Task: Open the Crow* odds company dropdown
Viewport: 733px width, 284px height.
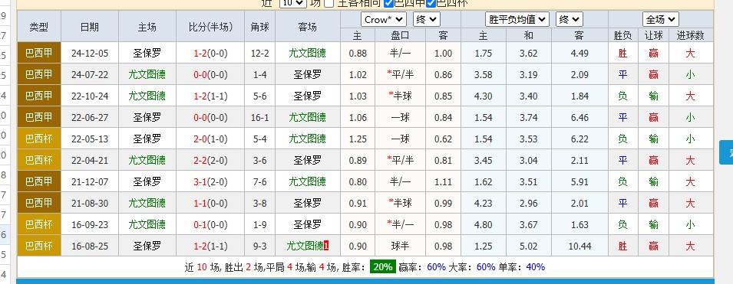Action: pyautogui.click(x=383, y=20)
